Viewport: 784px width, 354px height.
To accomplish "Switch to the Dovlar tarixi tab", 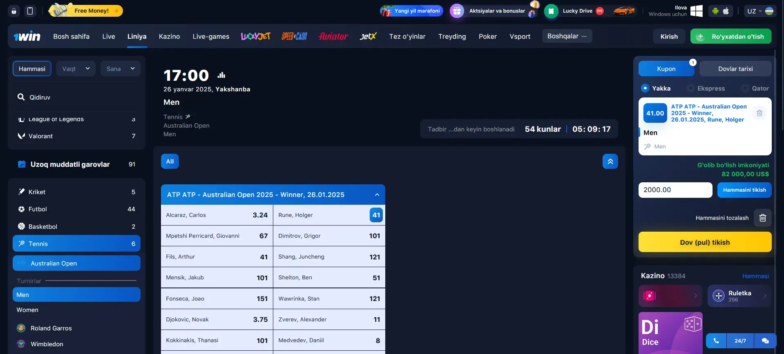I will (735, 69).
